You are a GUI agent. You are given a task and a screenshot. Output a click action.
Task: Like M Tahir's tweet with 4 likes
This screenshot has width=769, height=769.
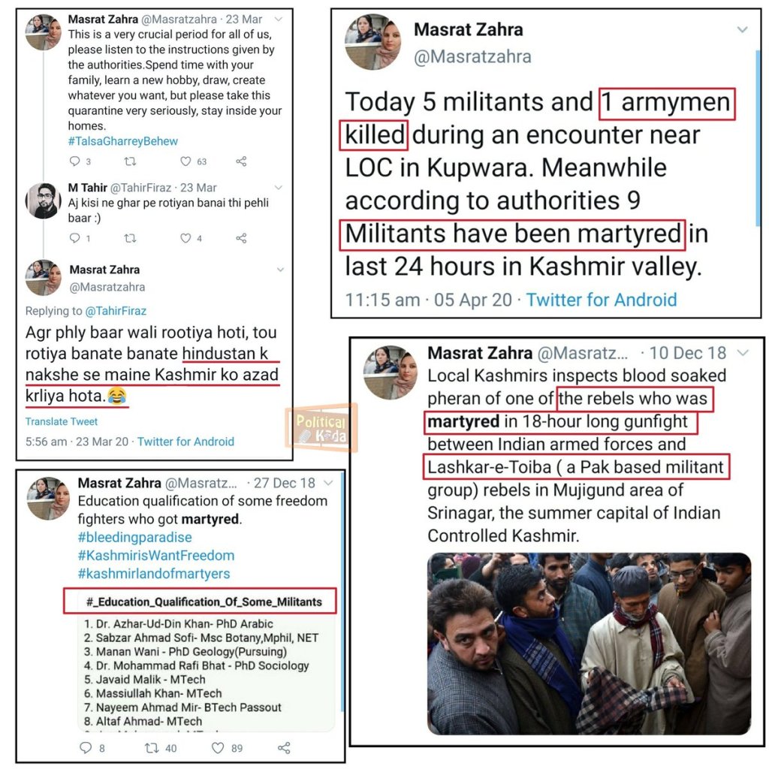[185, 238]
